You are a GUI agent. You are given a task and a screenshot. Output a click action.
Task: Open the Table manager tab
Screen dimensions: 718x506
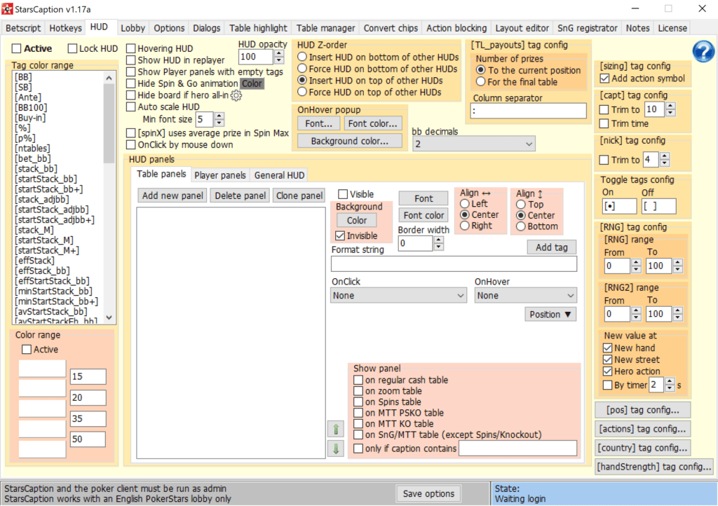pyautogui.click(x=325, y=28)
